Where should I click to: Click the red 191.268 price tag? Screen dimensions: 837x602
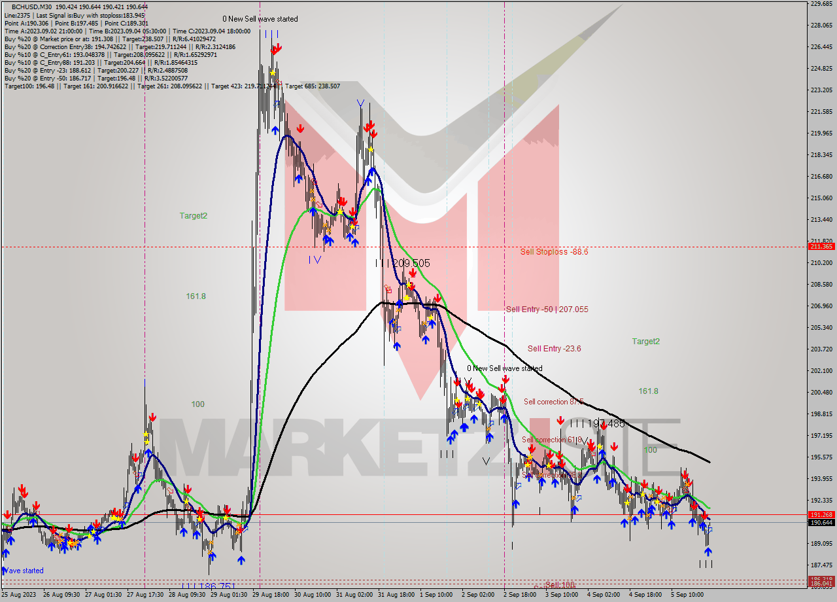[821, 515]
